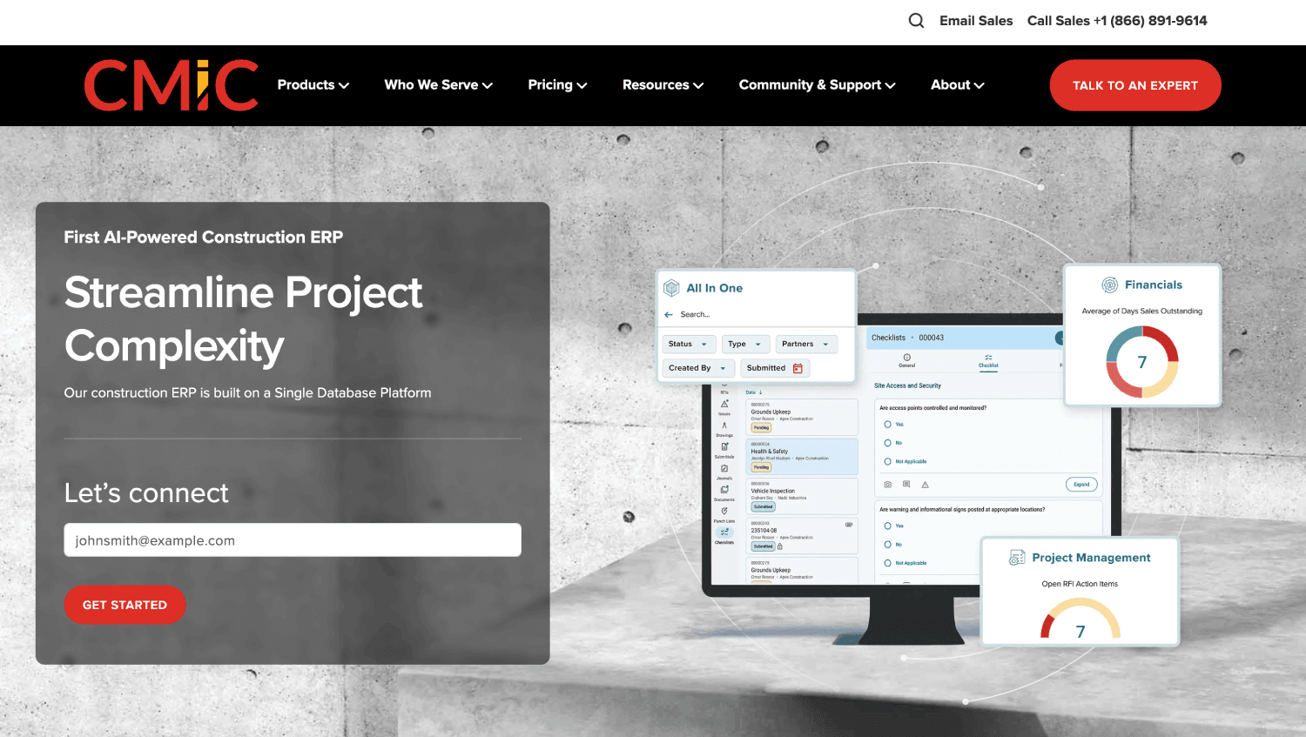Expand the Who We Serve menu

click(439, 85)
